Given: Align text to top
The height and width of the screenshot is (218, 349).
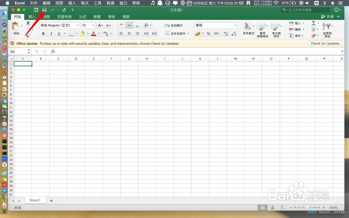Looking at the screenshot, I should pyautogui.click(x=121, y=25).
